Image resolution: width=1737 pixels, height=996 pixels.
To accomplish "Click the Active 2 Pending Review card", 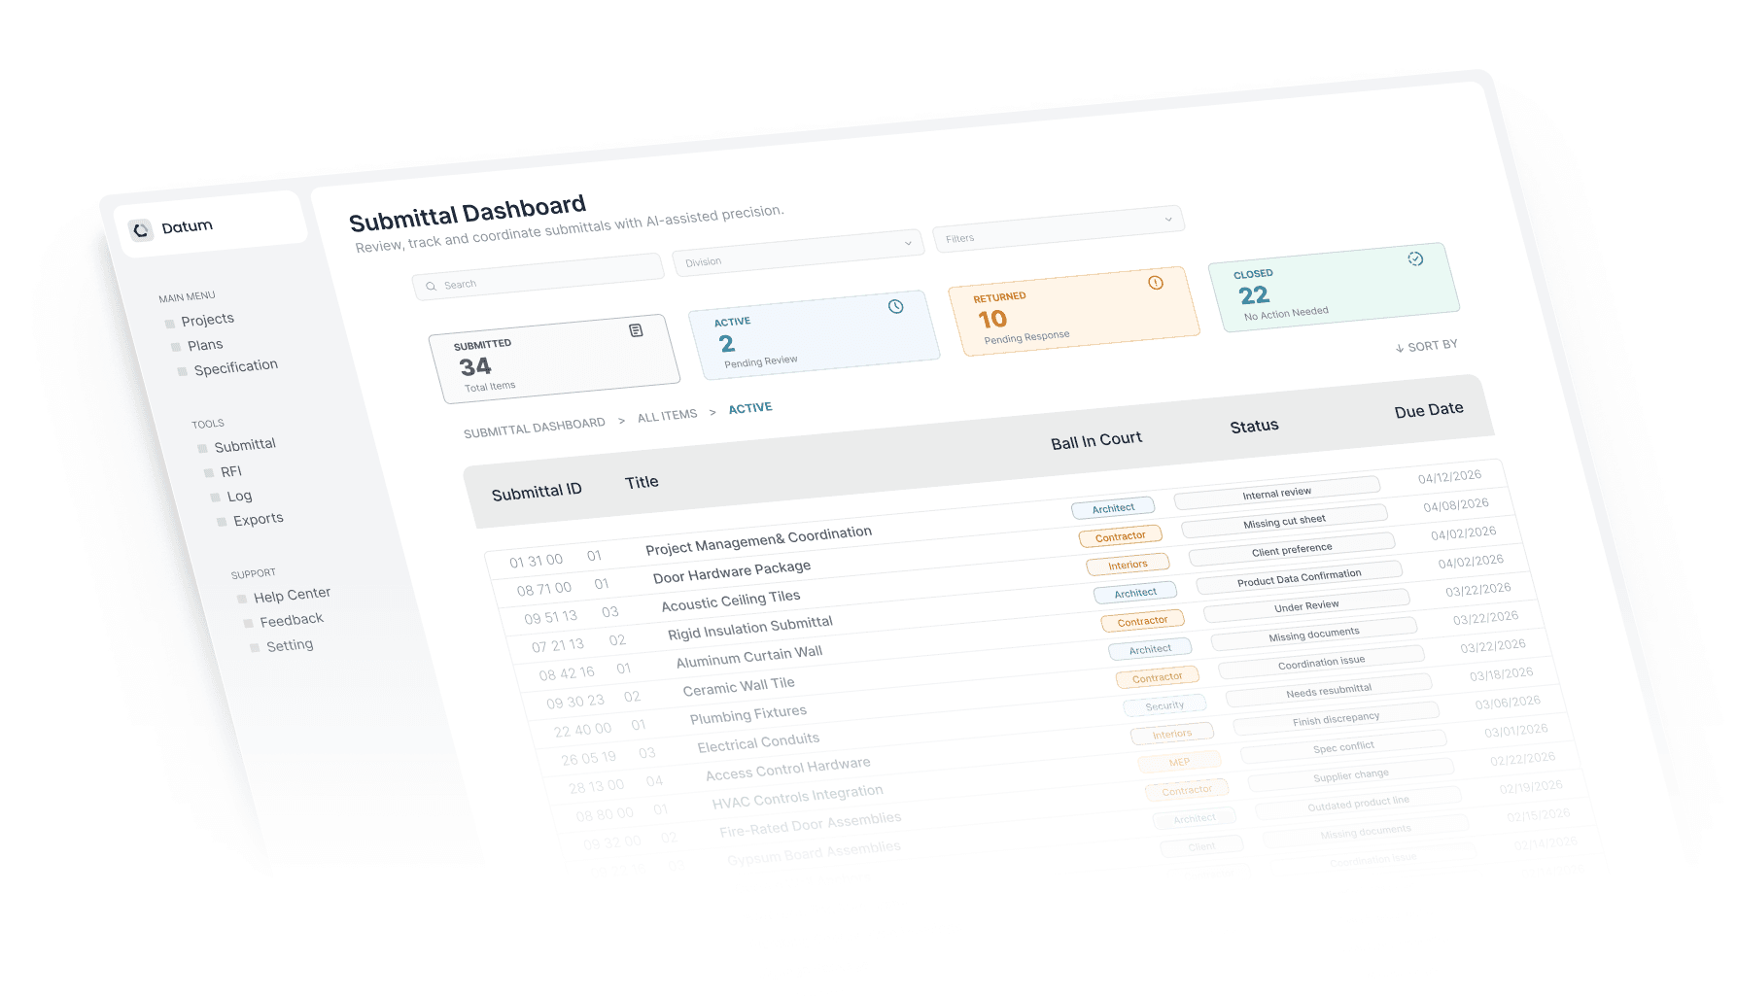I will (814, 335).
